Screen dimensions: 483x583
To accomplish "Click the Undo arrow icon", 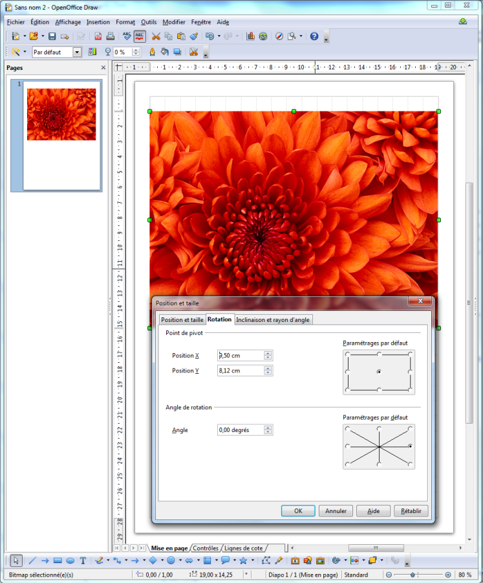I will (209, 36).
